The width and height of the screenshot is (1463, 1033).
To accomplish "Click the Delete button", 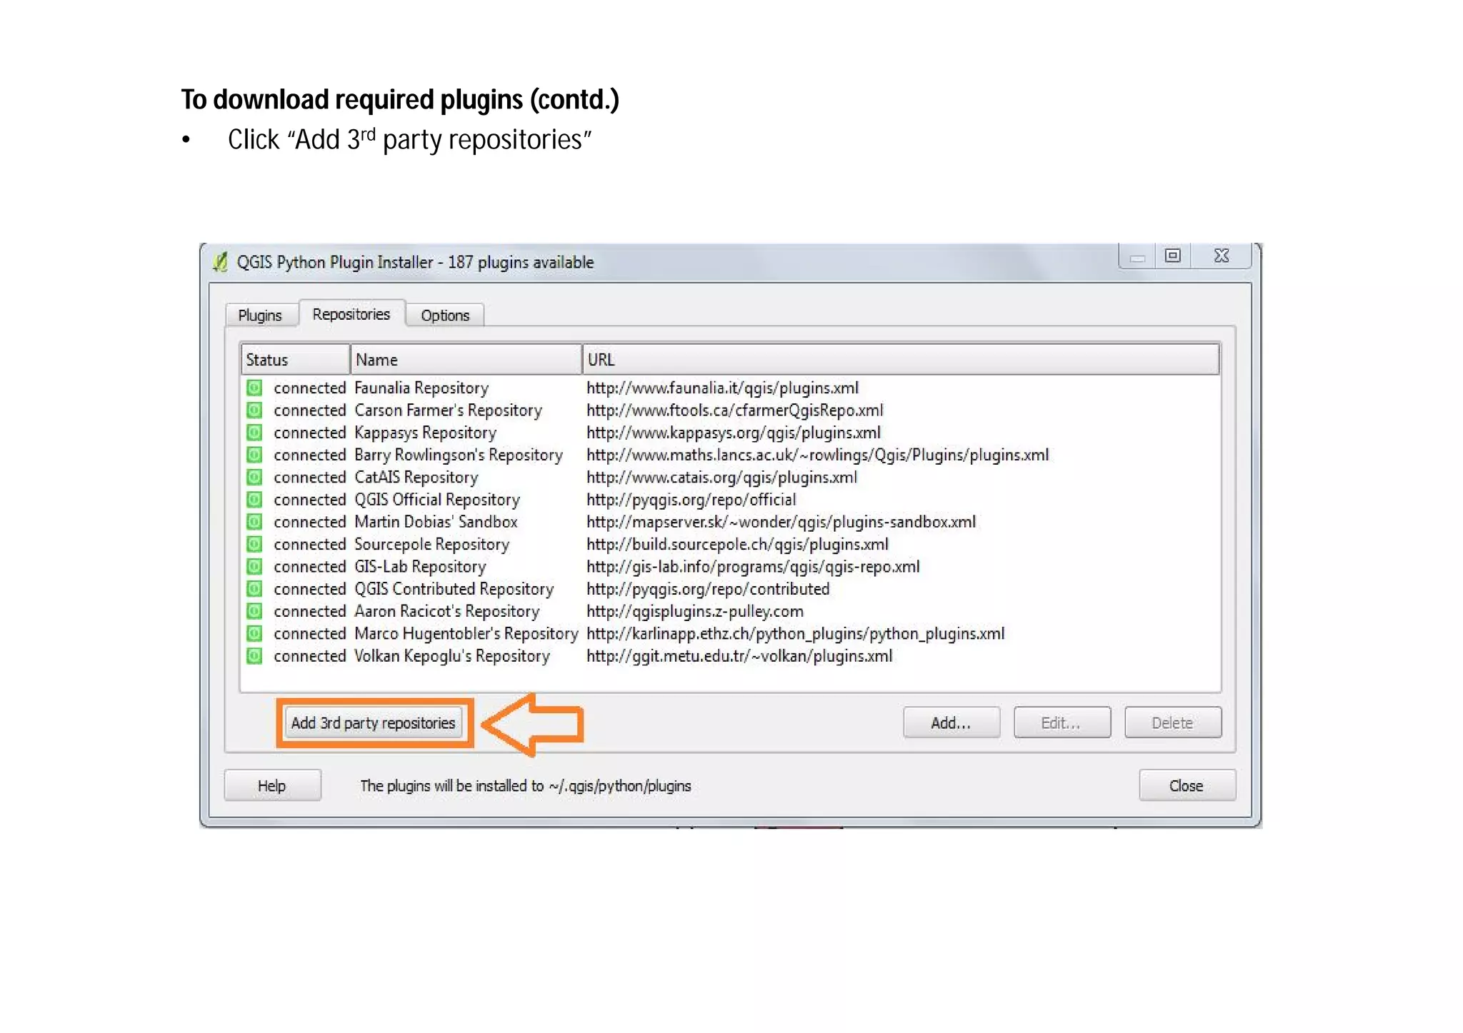I will click(x=1173, y=723).
